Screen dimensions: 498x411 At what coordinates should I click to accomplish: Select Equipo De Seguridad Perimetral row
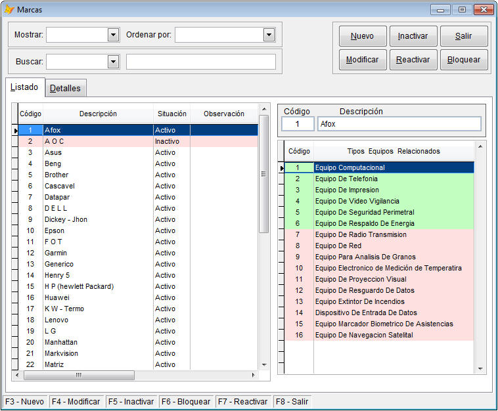[379, 212]
